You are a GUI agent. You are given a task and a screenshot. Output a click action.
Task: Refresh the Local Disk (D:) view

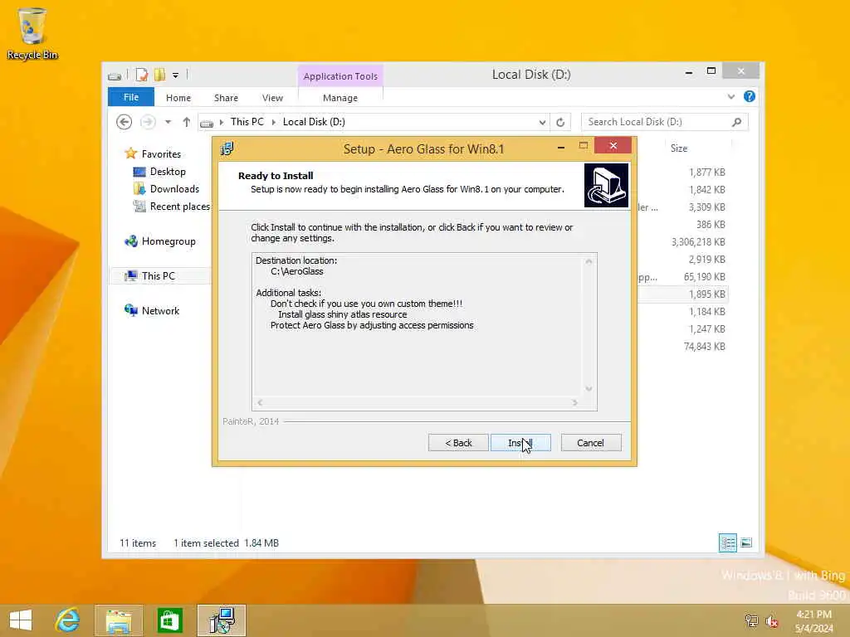point(560,123)
